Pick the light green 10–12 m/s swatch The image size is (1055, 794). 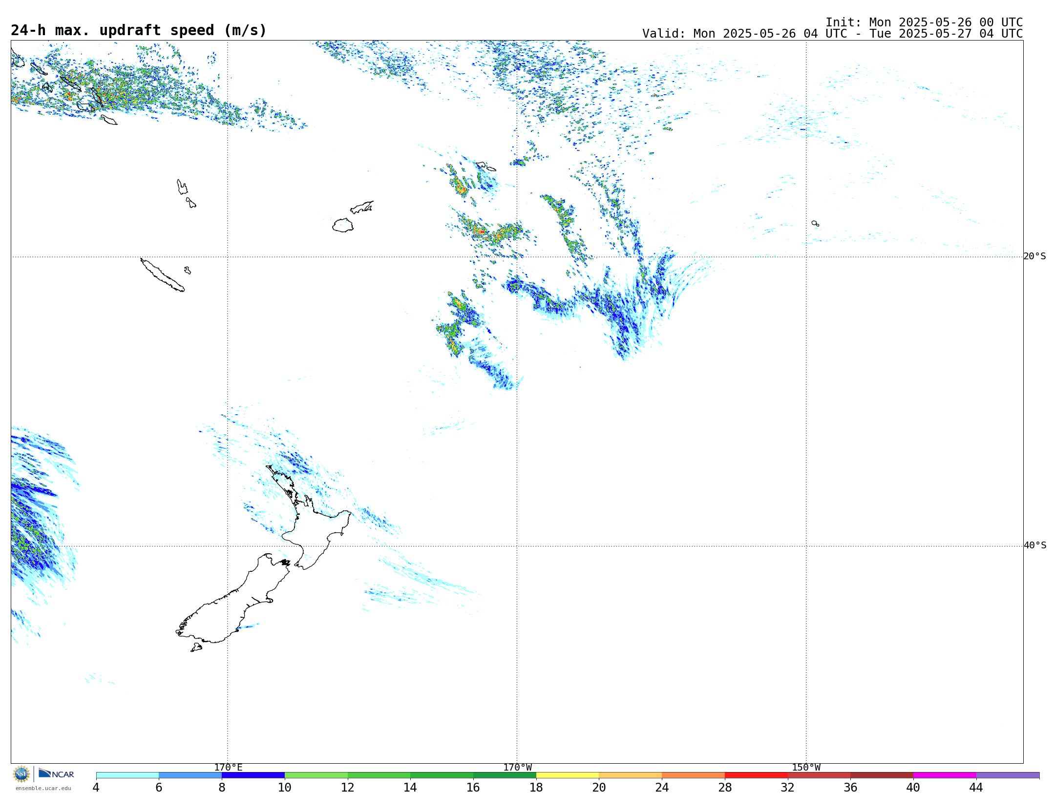[316, 775]
